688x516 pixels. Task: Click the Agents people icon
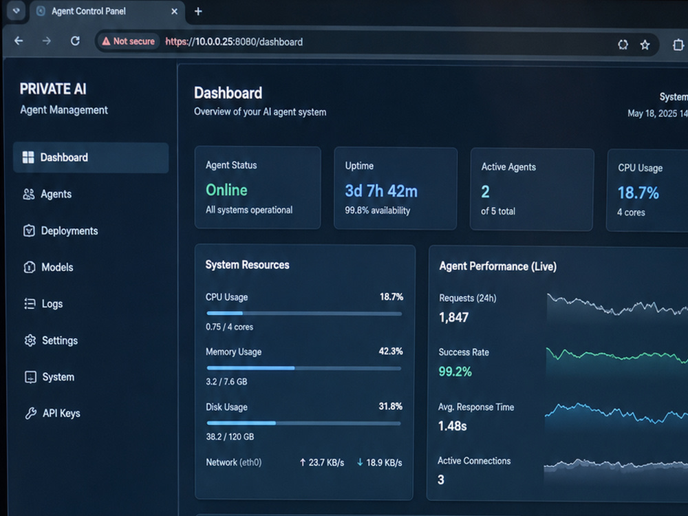(28, 194)
